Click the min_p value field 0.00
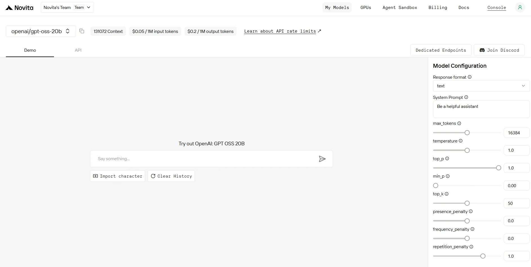The width and height of the screenshot is (531, 267). 517,185
